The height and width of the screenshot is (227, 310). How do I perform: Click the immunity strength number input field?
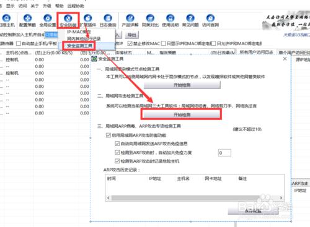pyautogui.click(x=224, y=153)
